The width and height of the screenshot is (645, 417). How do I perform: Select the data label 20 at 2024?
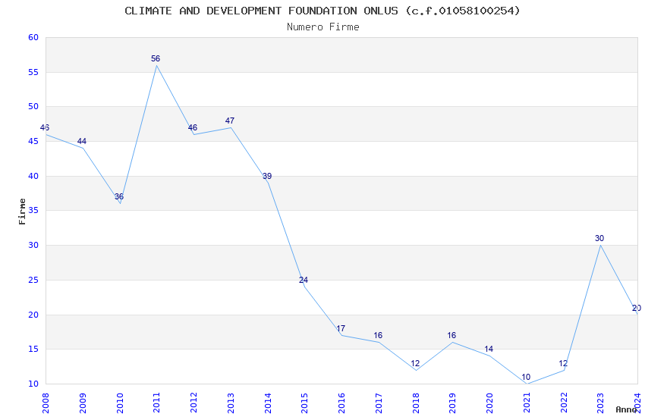[x=637, y=308]
